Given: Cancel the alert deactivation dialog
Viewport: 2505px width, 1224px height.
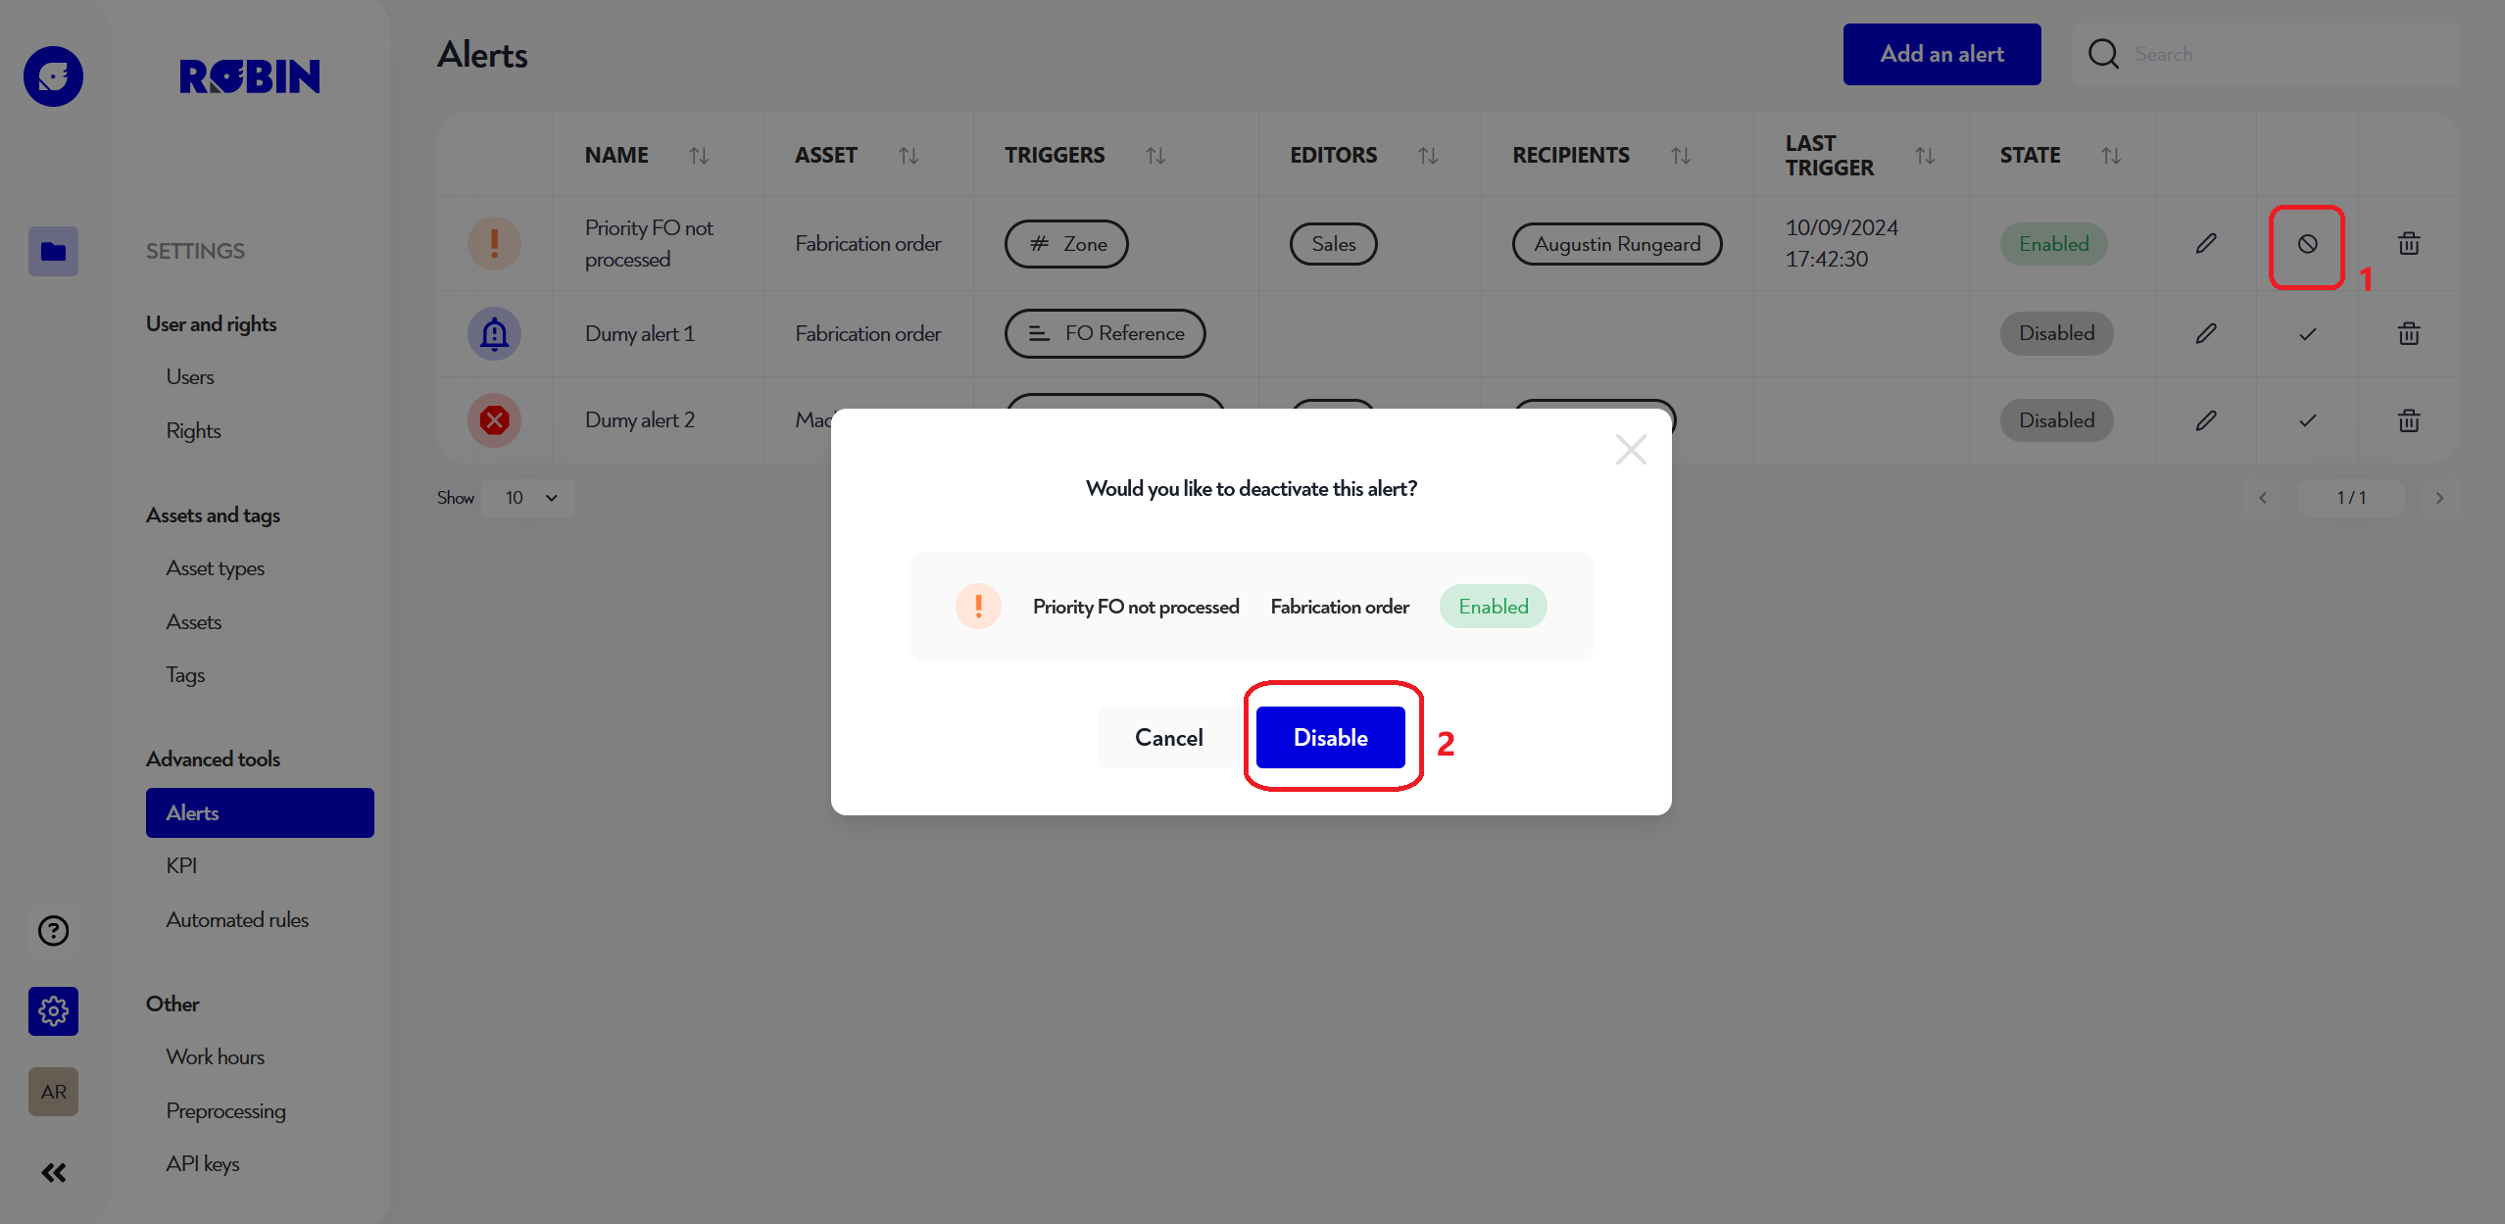Looking at the screenshot, I should [1166, 737].
